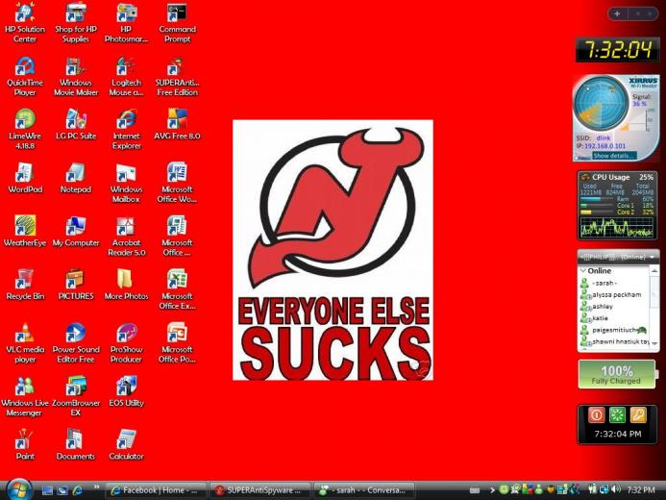
Task: Select LG PC Suite icon
Action: point(76,125)
